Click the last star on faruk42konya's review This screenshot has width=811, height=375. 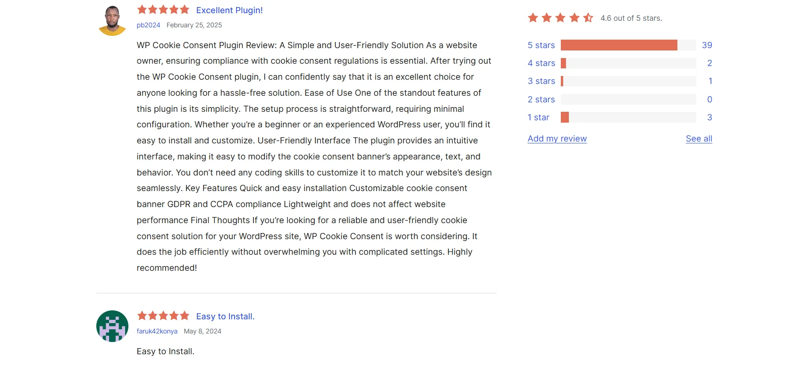tap(185, 316)
